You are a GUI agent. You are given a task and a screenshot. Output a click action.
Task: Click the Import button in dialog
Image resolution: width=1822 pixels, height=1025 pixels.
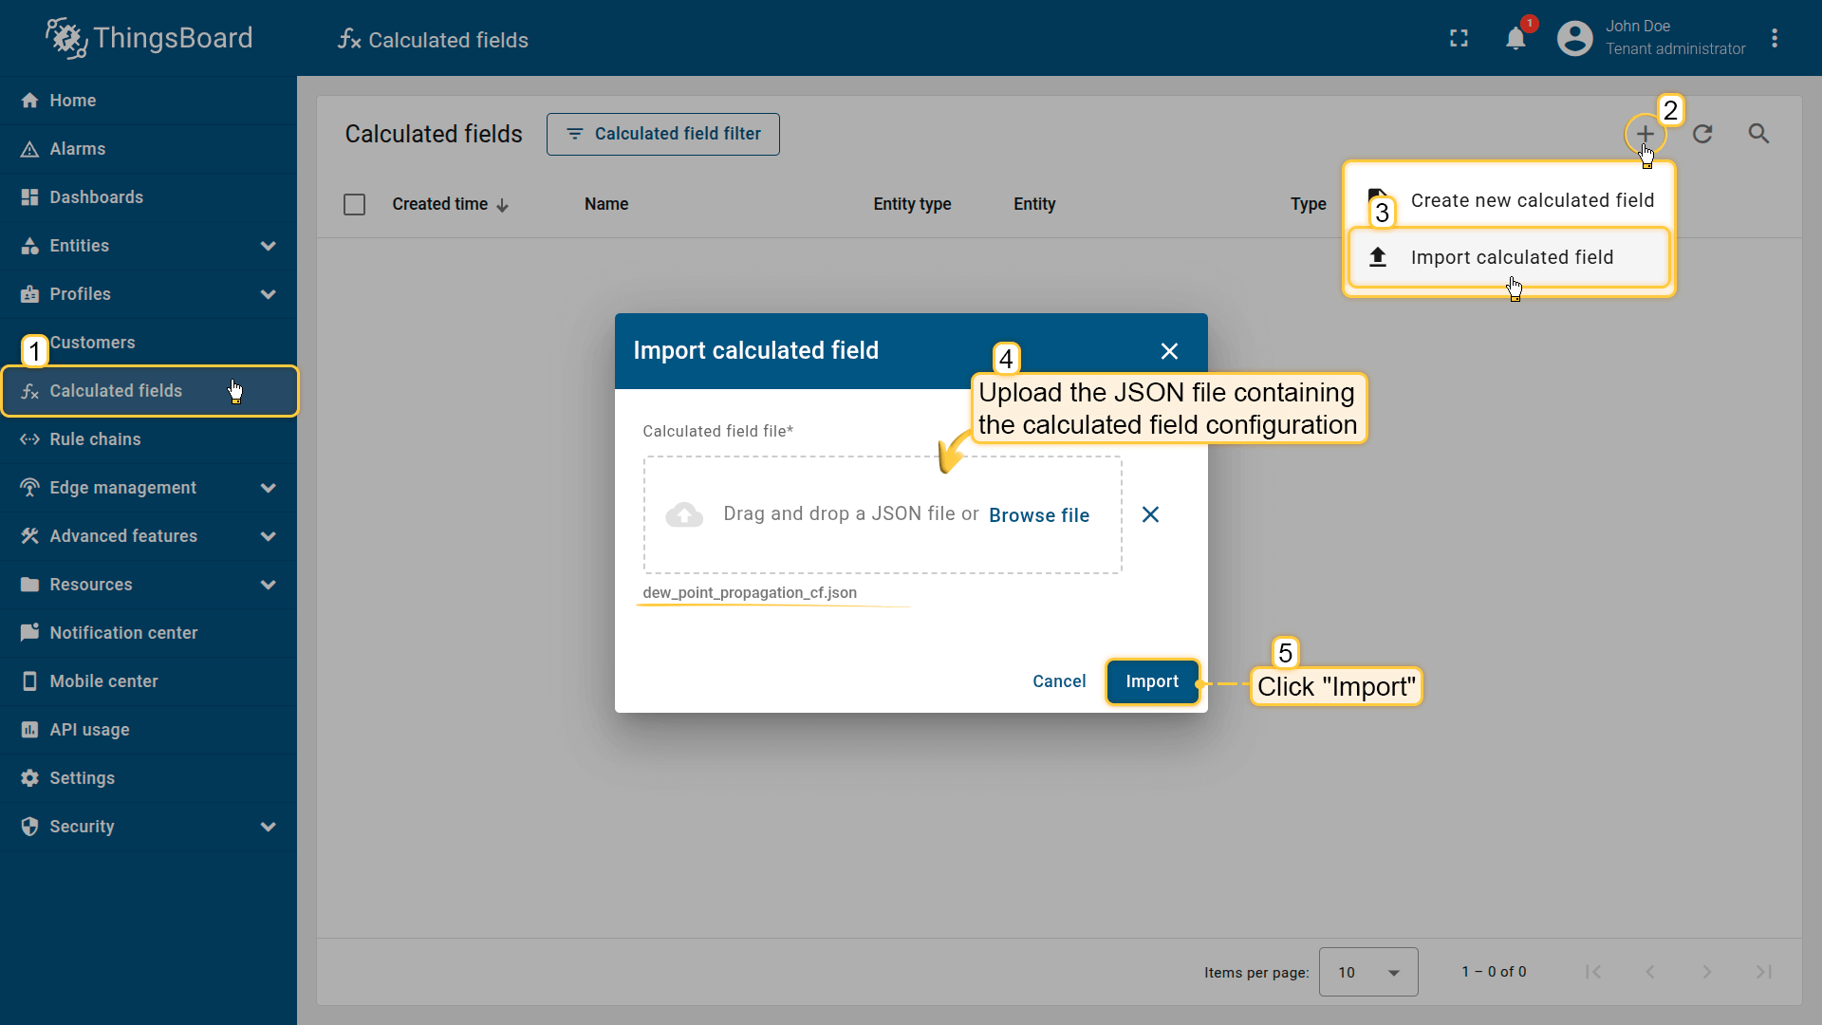pyautogui.click(x=1151, y=681)
